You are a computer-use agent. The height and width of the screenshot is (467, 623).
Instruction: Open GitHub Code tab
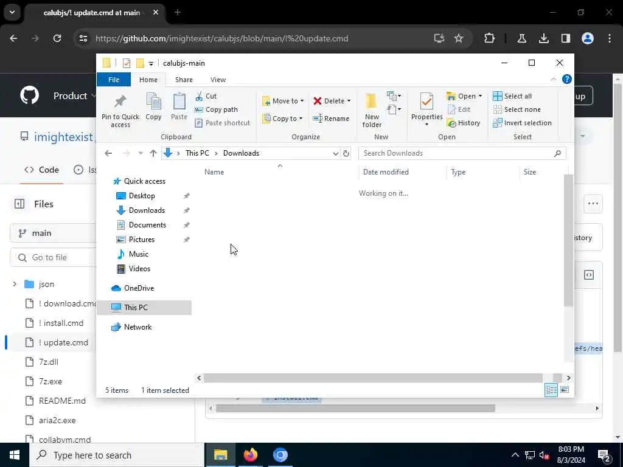(x=41, y=170)
